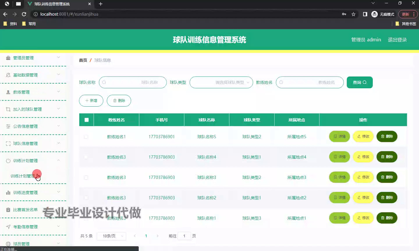This screenshot has width=419, height=251.
Task: Click the 查询 search button
Action: tap(360, 83)
